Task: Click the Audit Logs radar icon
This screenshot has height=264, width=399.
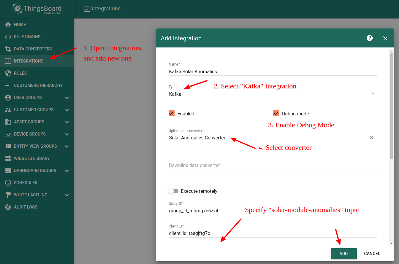Action: pos(8,207)
